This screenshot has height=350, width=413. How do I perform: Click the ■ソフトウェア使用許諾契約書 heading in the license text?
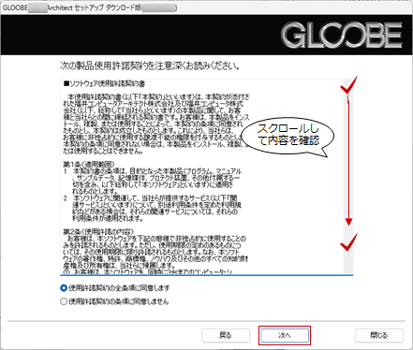104,83
